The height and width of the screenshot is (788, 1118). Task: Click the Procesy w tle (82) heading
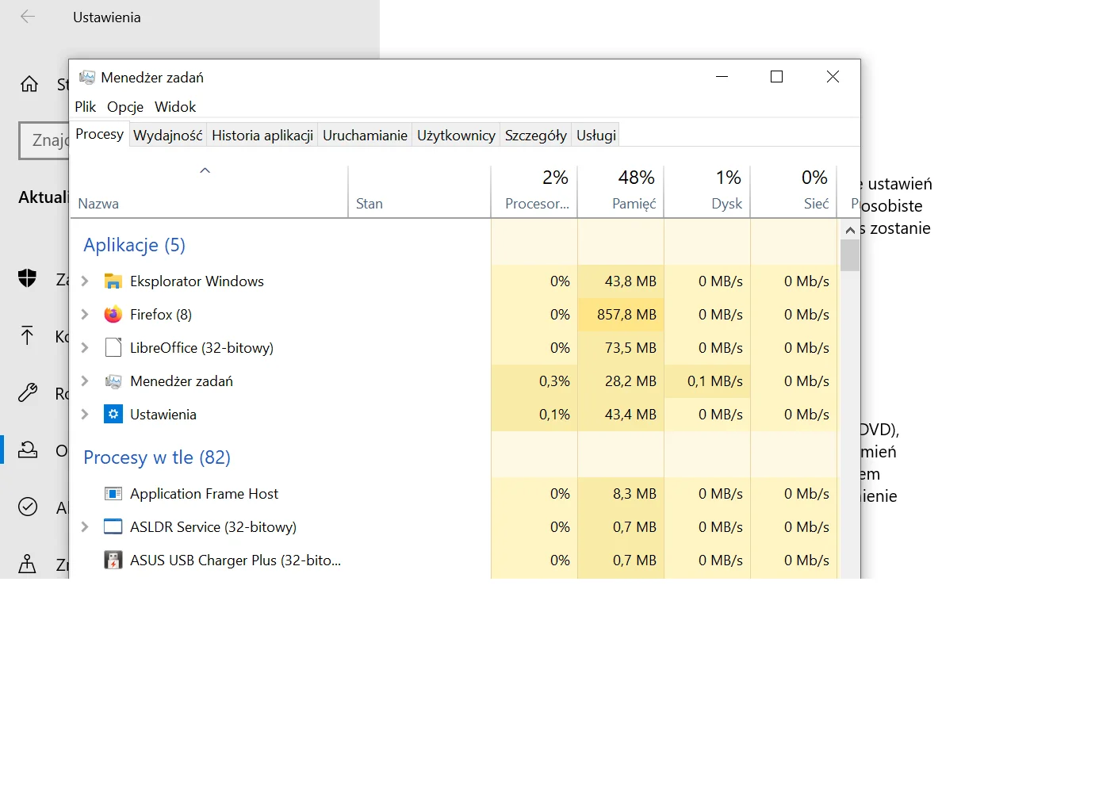click(157, 457)
